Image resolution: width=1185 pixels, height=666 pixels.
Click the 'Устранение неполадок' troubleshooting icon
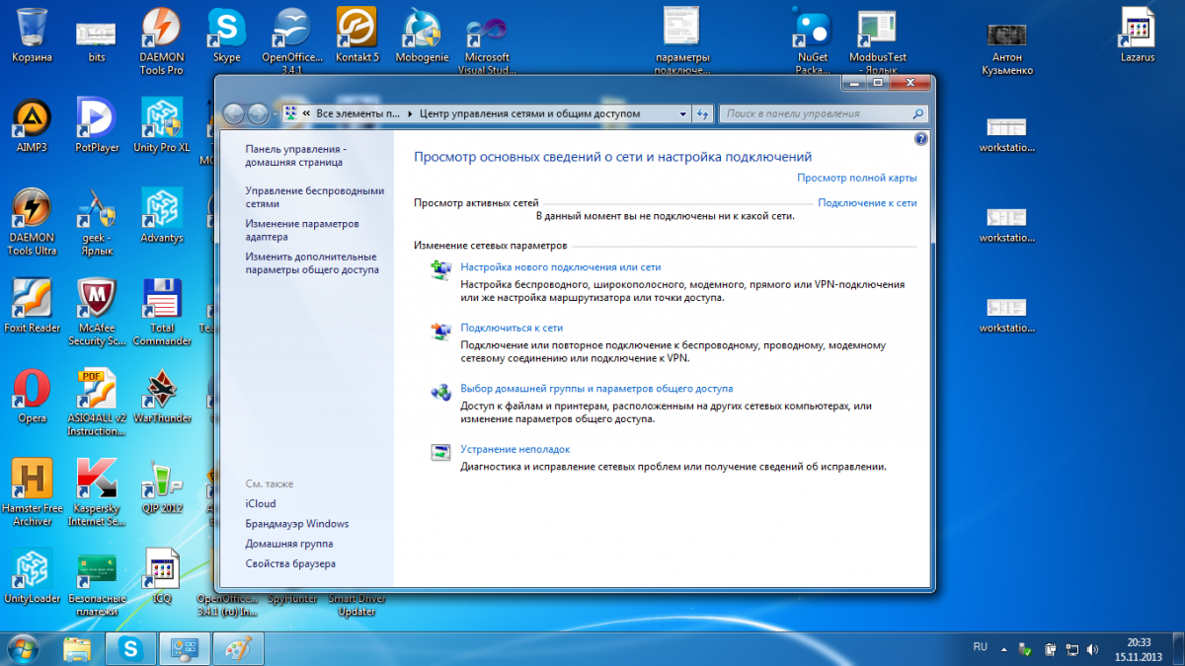pyautogui.click(x=440, y=452)
